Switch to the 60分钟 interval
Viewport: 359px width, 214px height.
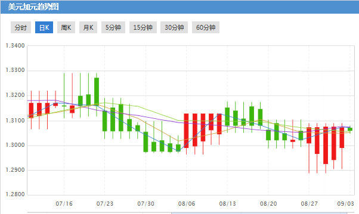click(x=206, y=27)
